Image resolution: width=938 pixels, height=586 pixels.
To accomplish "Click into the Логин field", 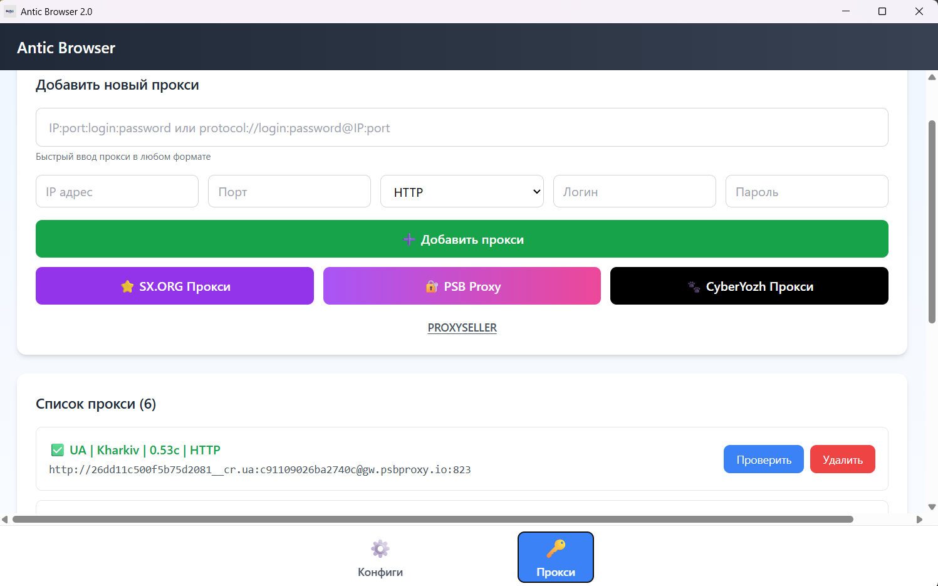I will tap(634, 192).
